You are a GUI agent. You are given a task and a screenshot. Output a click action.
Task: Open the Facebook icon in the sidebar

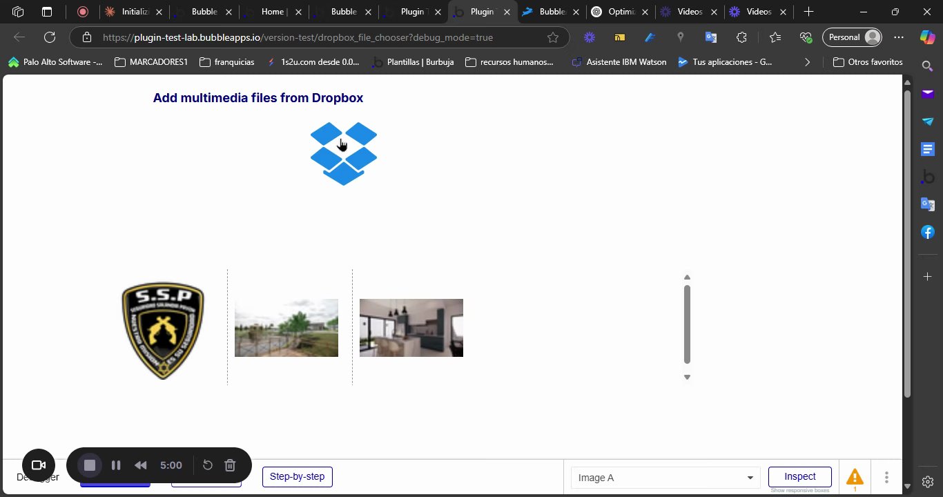click(x=928, y=232)
